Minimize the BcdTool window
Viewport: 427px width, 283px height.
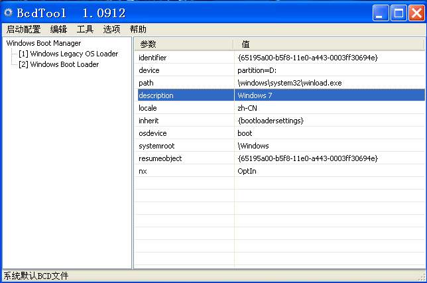tap(381, 13)
